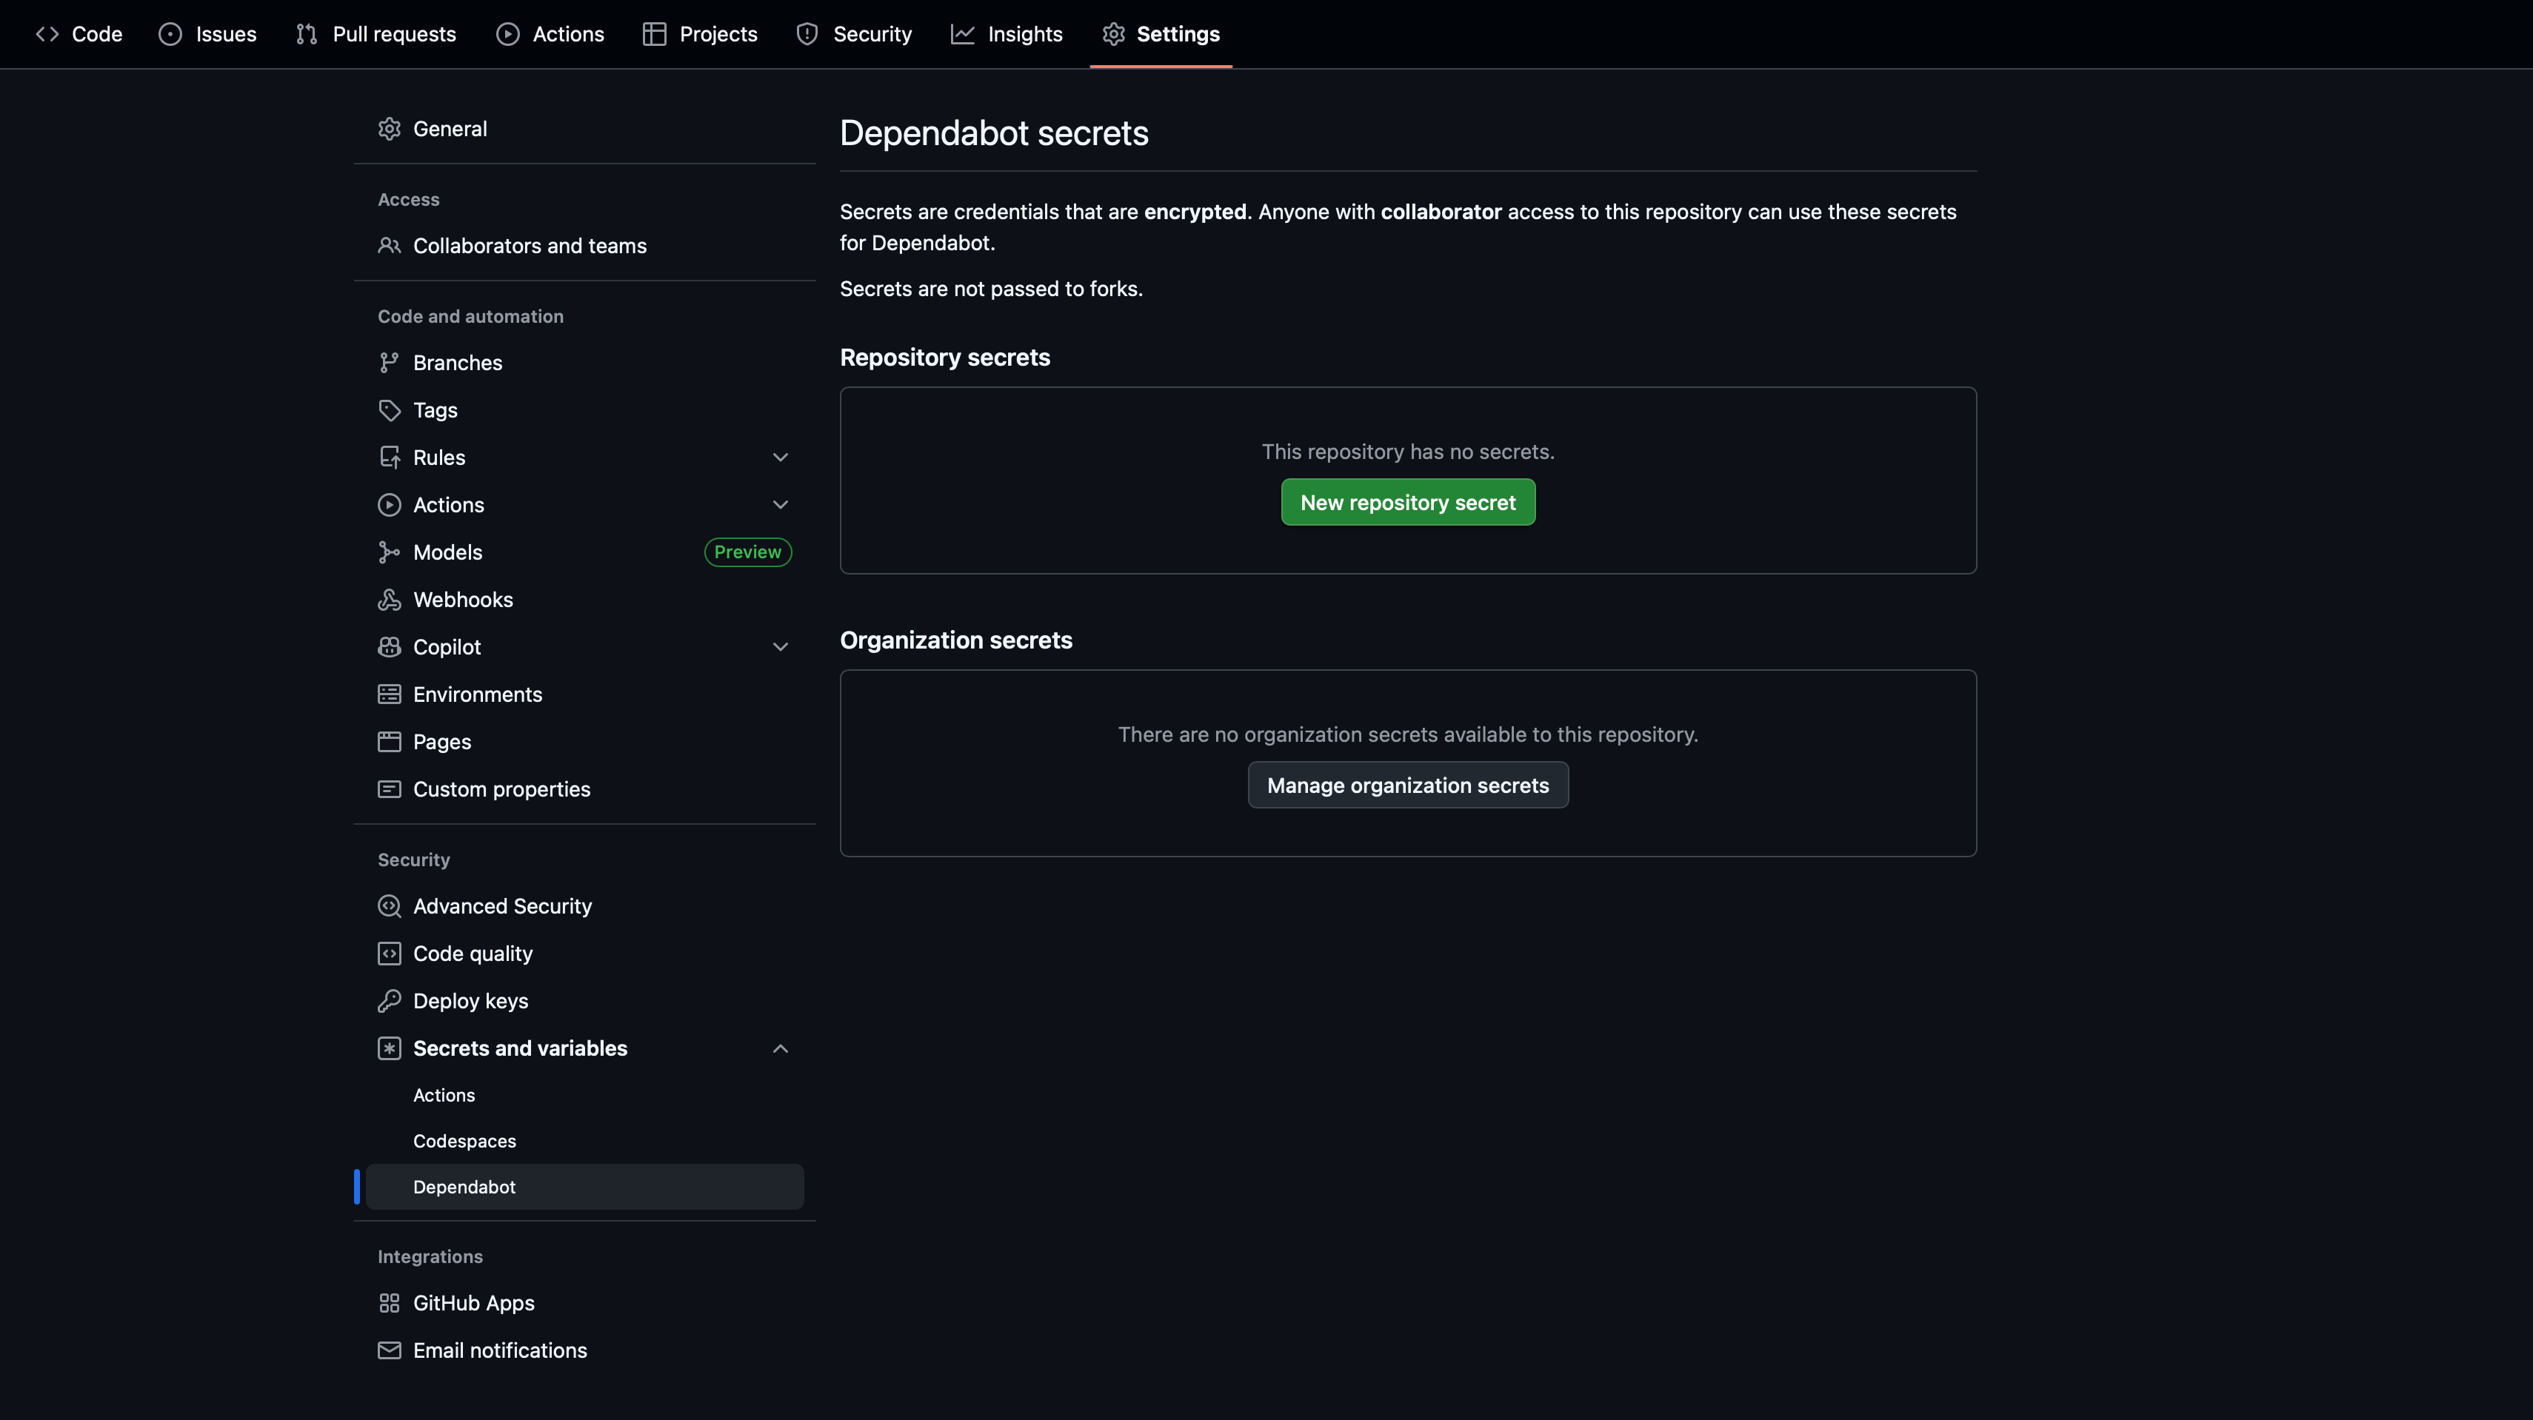Expand the Rules section
The image size is (2533, 1420).
coord(780,457)
